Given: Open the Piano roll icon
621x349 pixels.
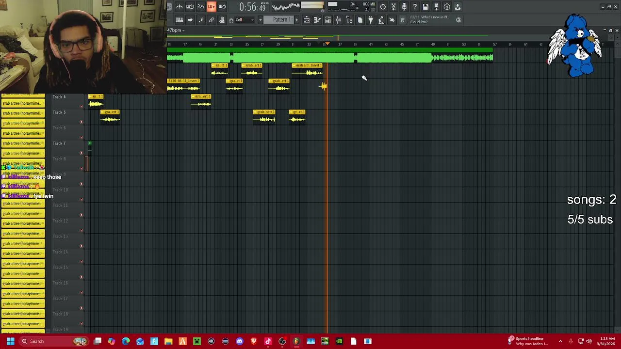Looking at the screenshot, I should click(317, 20).
